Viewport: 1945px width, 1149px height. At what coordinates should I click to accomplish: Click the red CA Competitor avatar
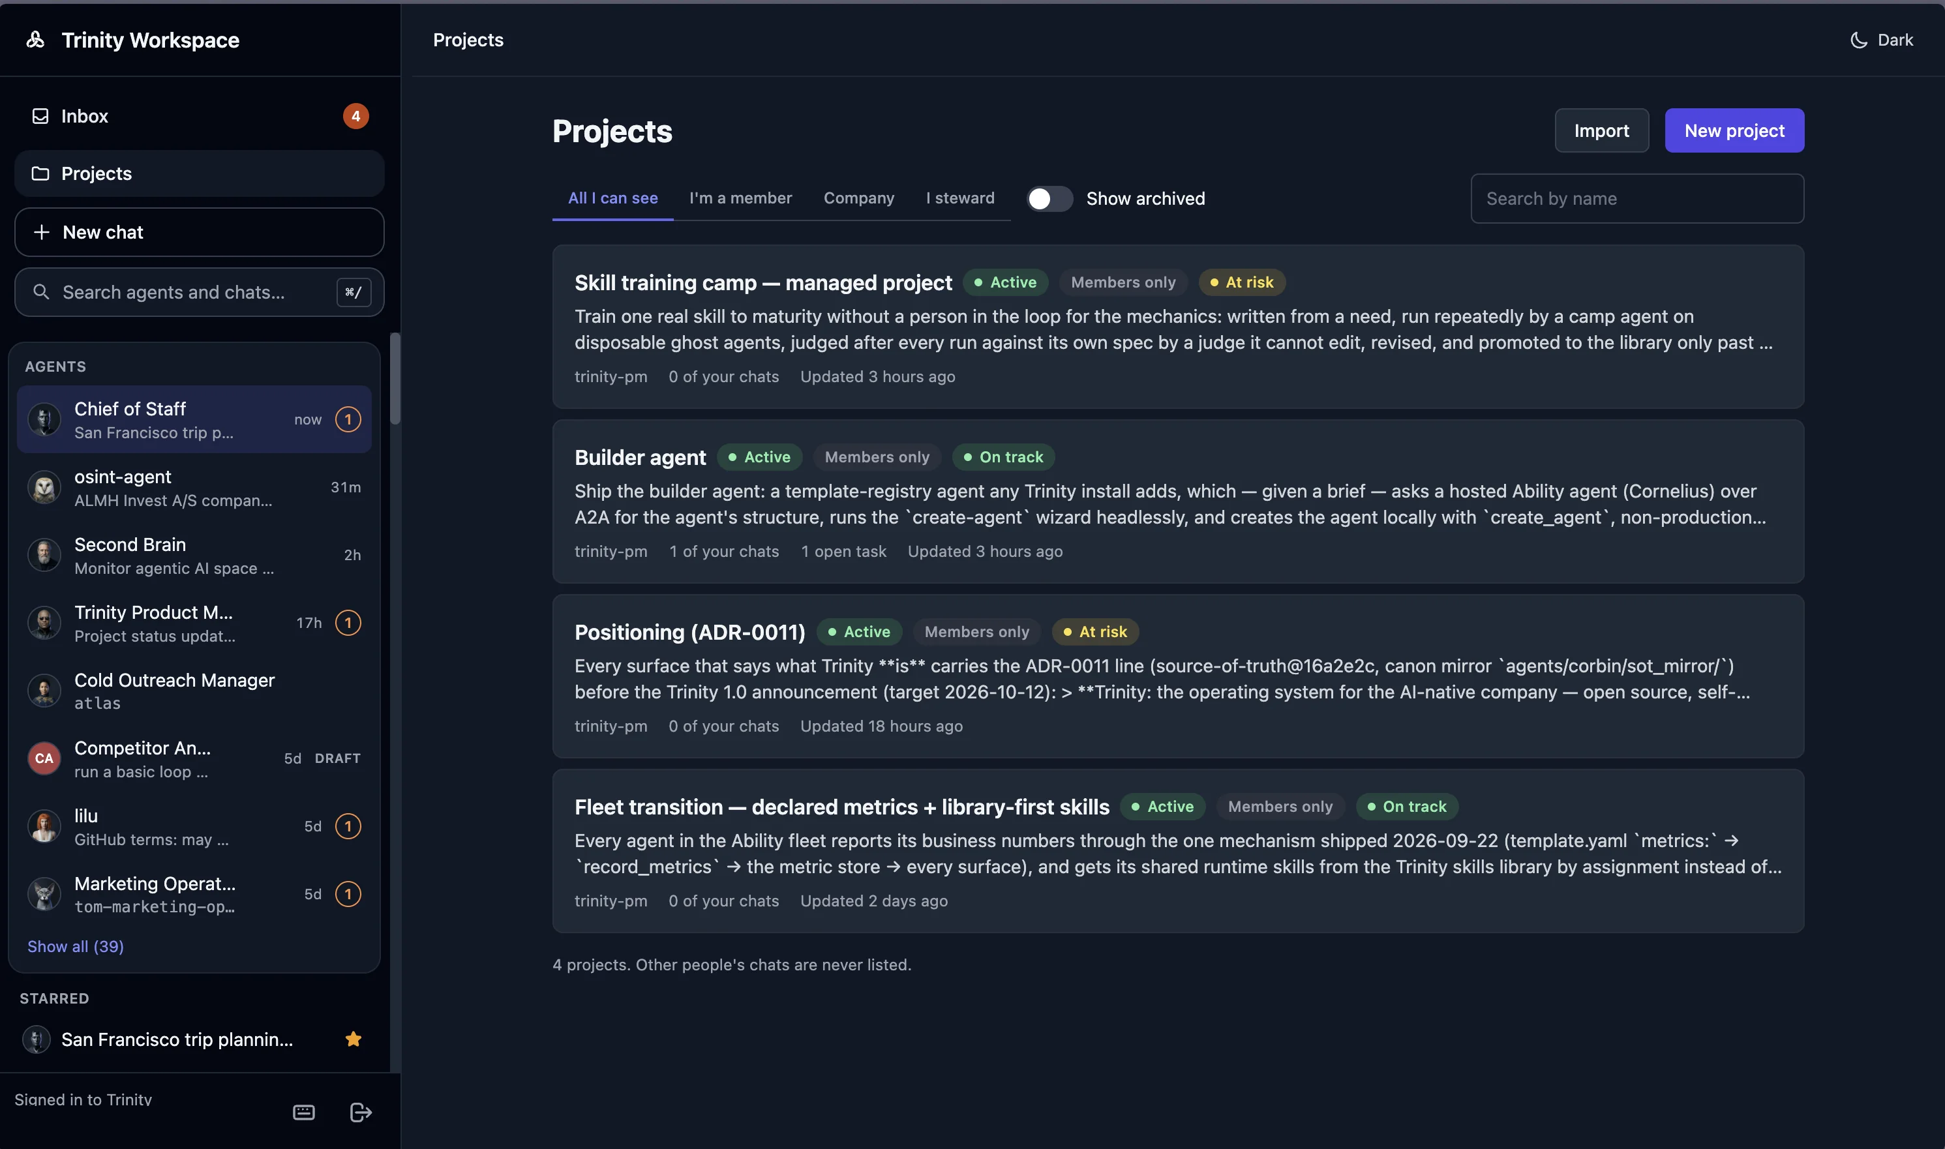44,759
